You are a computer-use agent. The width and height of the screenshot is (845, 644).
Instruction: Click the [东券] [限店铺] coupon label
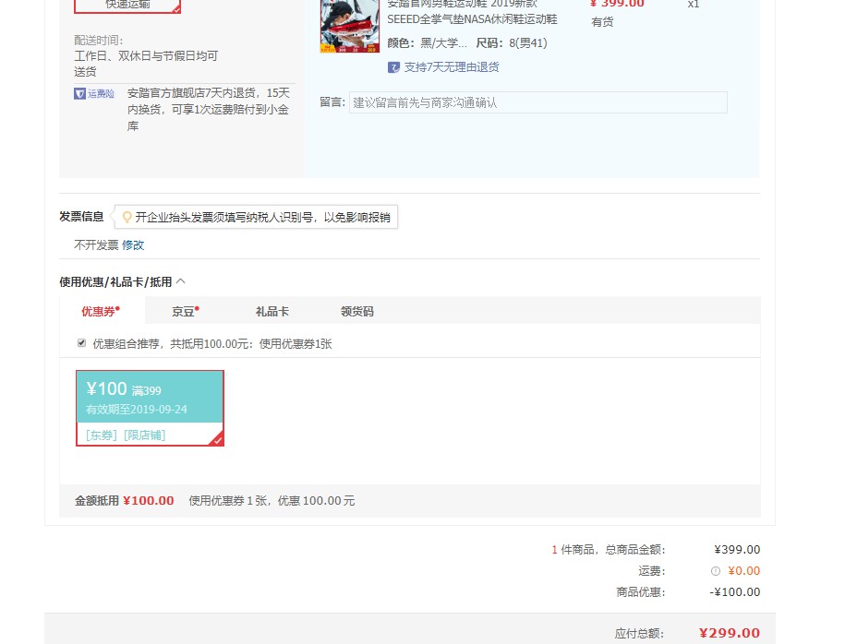126,435
